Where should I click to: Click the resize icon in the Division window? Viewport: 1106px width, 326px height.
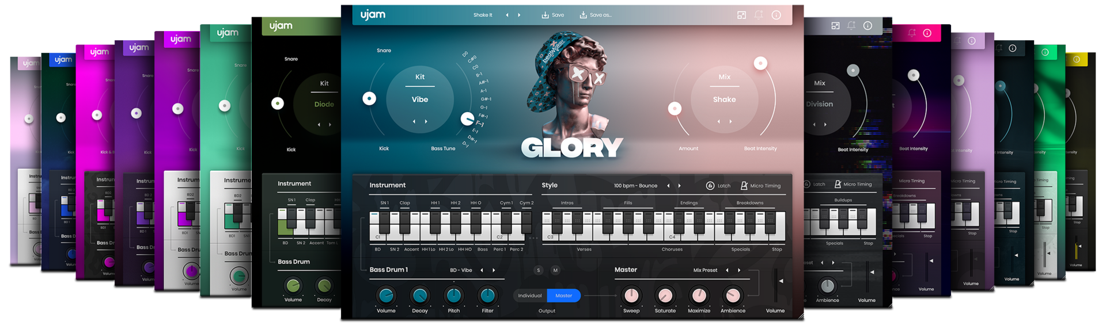pyautogui.click(x=835, y=25)
